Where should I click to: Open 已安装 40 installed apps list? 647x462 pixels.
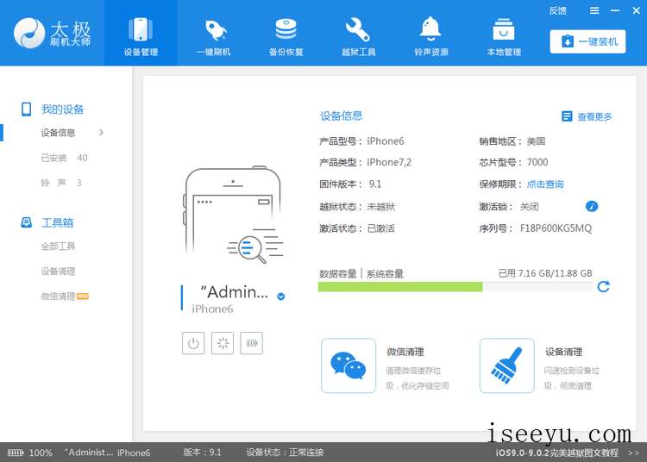pos(64,158)
